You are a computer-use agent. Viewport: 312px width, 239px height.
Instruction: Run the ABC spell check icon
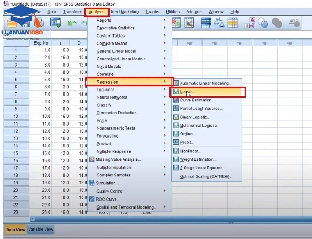click(294, 22)
